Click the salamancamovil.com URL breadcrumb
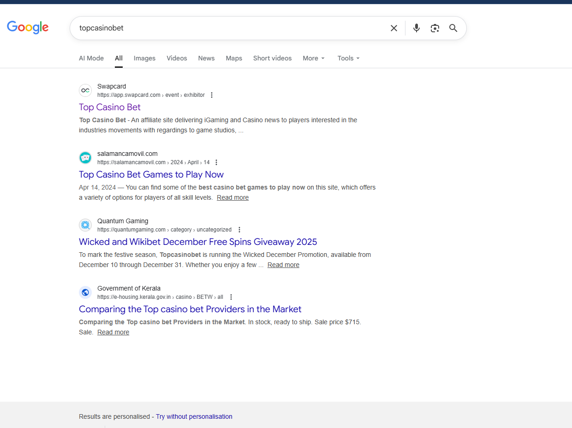This screenshot has width=572, height=428. pyautogui.click(x=153, y=162)
